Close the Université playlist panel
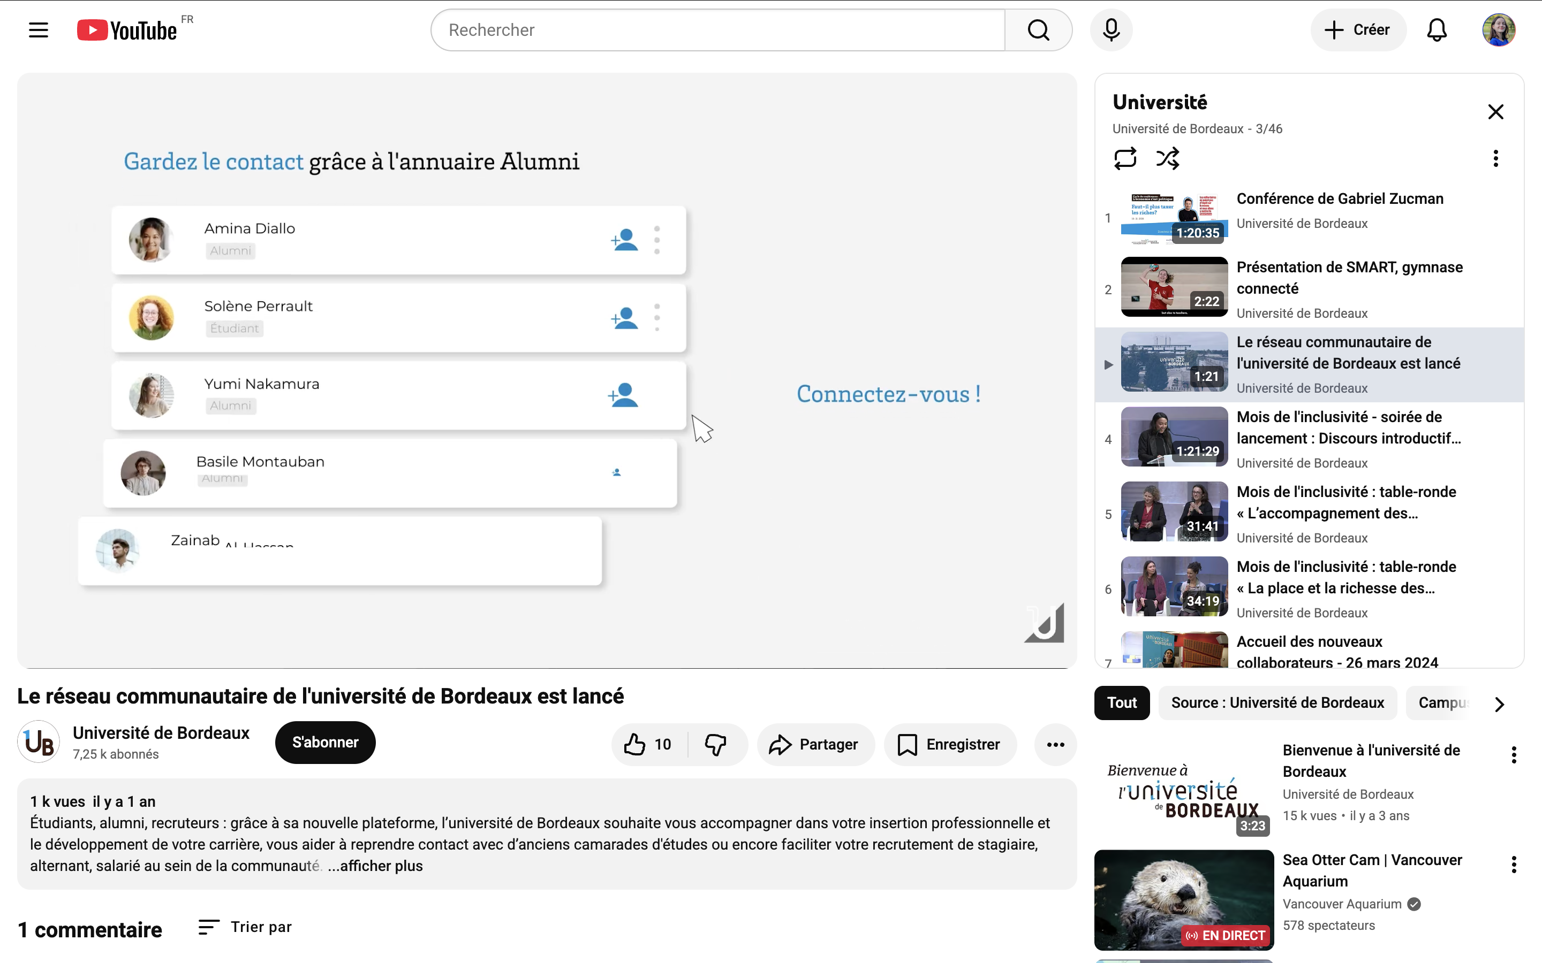Image resolution: width=1542 pixels, height=963 pixels. (x=1495, y=112)
